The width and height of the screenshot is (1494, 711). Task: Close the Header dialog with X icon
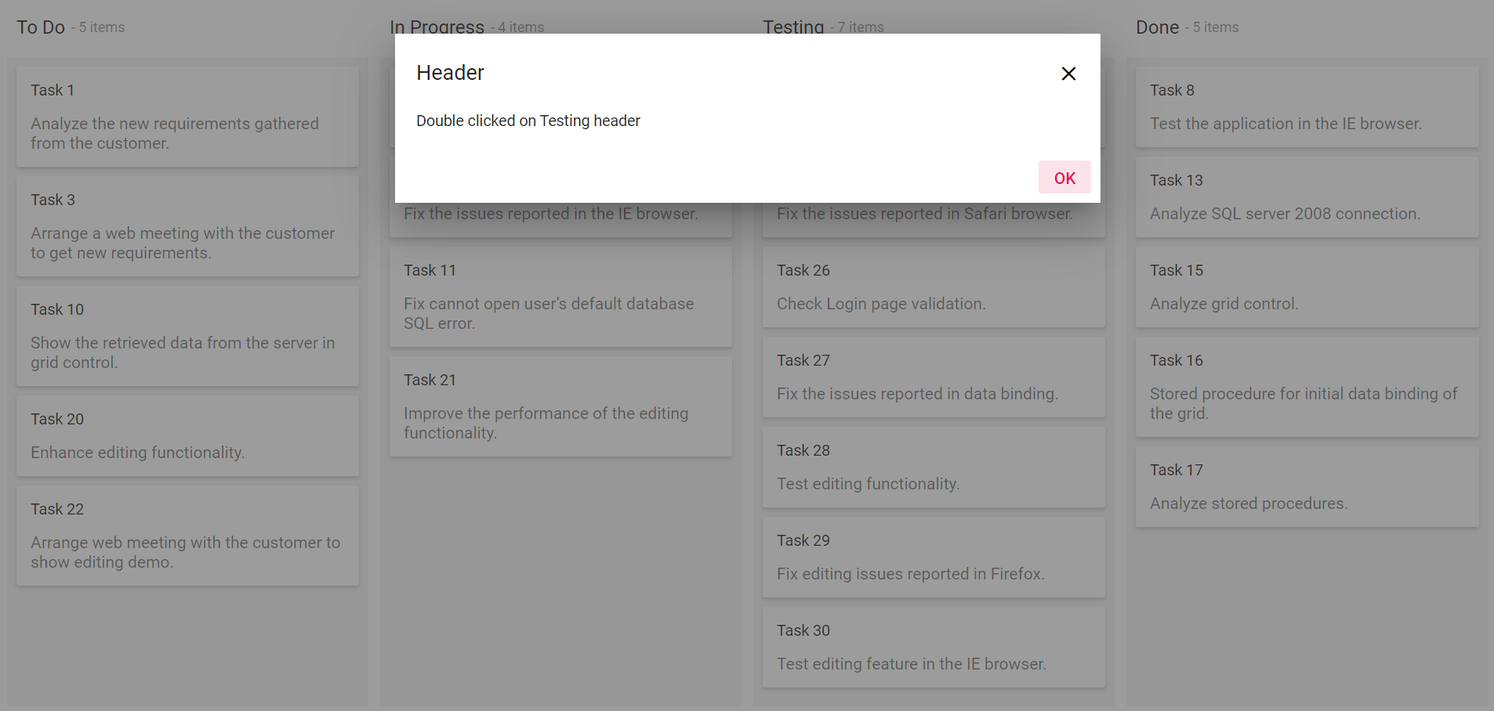(1068, 74)
